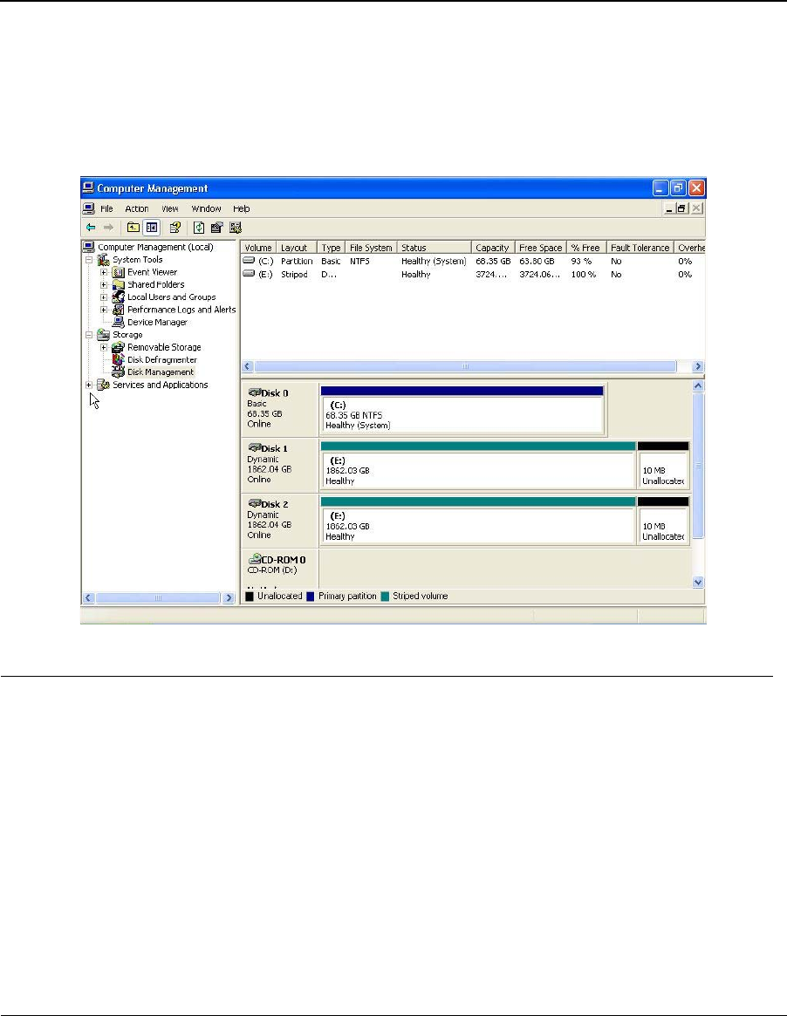787x1016 pixels.
Task: Sort by the Capacity column header
Action: click(x=493, y=248)
